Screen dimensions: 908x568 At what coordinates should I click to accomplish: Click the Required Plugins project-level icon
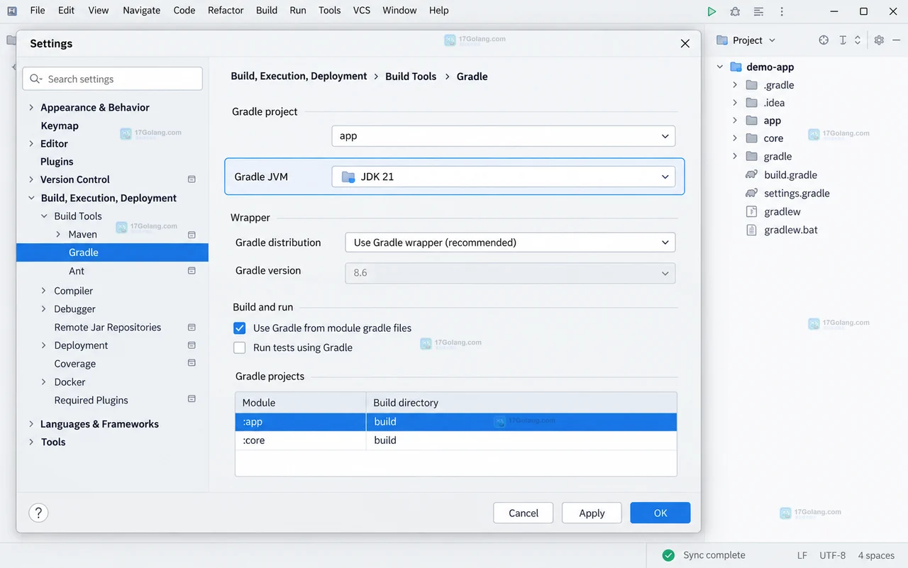(192, 399)
